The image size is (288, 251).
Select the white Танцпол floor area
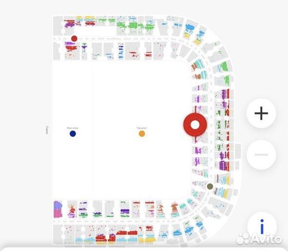[141, 131]
